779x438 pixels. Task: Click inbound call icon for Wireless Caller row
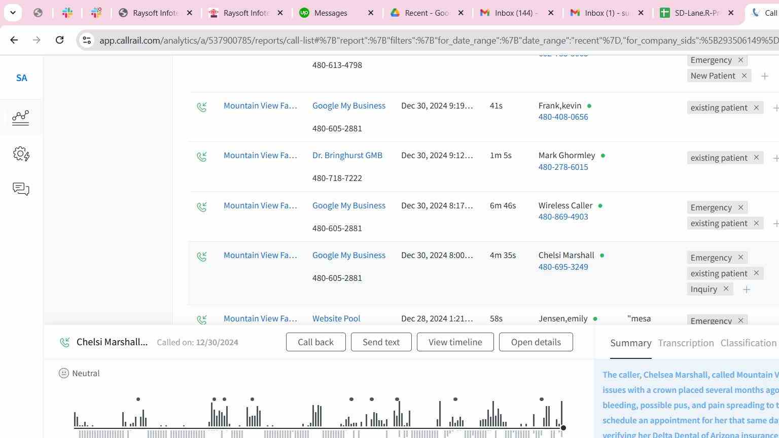click(202, 207)
